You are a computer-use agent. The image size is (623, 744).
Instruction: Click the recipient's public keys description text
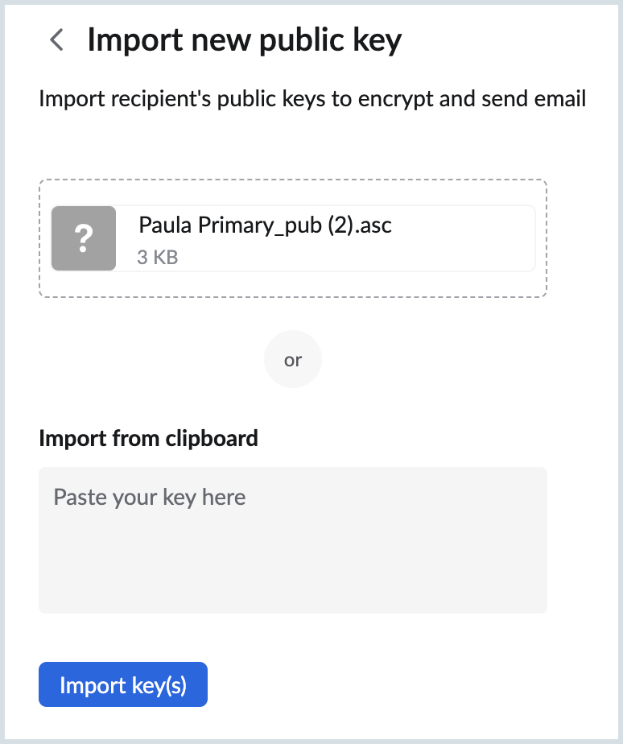click(x=312, y=98)
